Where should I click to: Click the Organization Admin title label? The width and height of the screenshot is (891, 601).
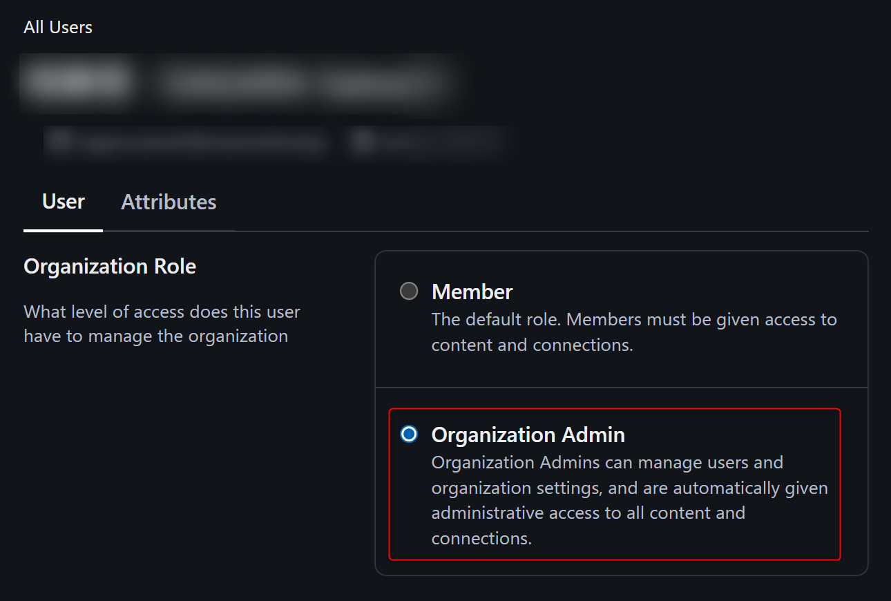(528, 435)
